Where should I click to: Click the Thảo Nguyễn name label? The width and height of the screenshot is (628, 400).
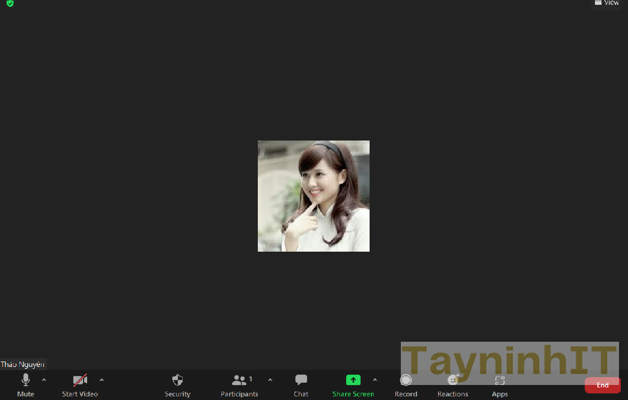click(x=23, y=365)
